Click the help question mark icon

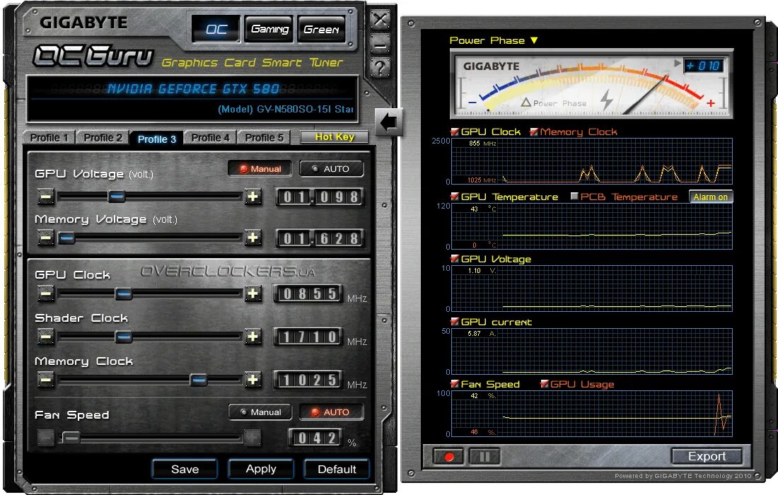380,67
